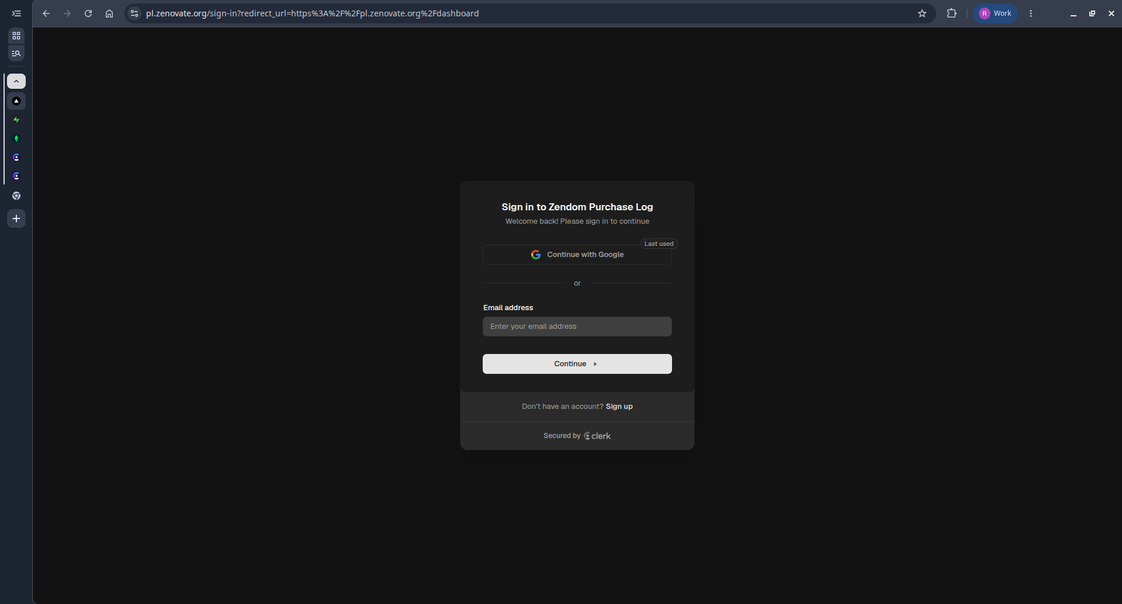Click the 'Welcome back! Please sign in' text

577,221
